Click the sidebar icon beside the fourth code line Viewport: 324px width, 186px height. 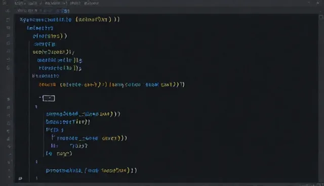point(8,43)
